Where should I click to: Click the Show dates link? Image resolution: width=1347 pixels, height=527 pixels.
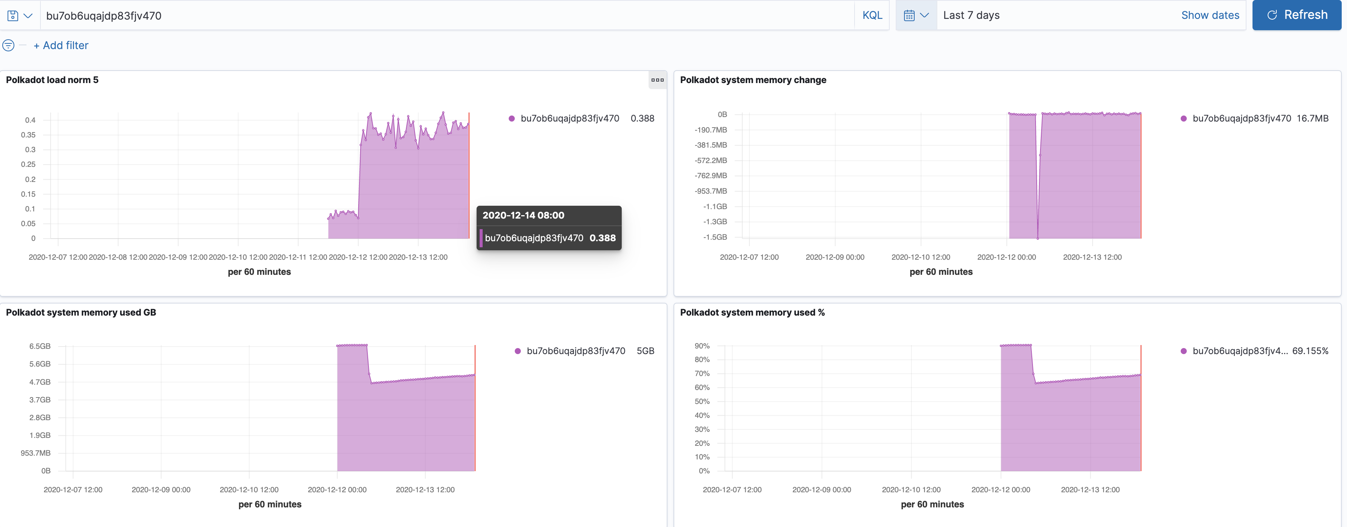pyautogui.click(x=1209, y=15)
